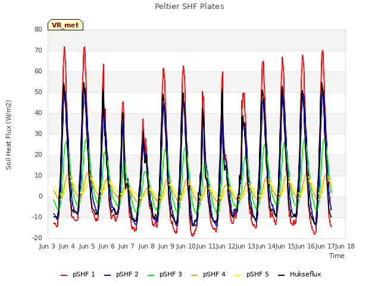Click the orange pSHF 4 legend swatch
The height and width of the screenshot is (286, 381).
click(x=195, y=275)
